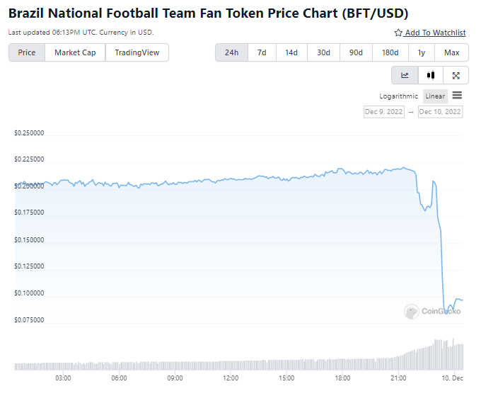
Task: Select the 24h time range
Action: 231,52
